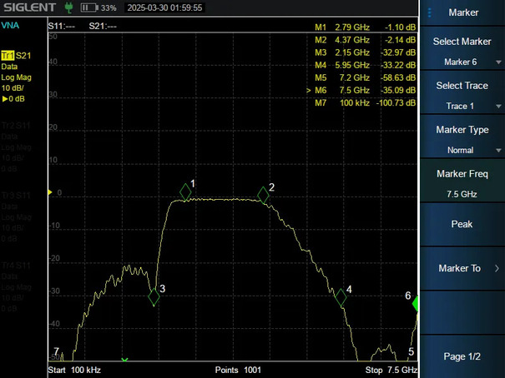Open the Select Trace dropdown showing Trace 1
Image resolution: width=505 pixels, height=378 pixels.
[462, 106]
